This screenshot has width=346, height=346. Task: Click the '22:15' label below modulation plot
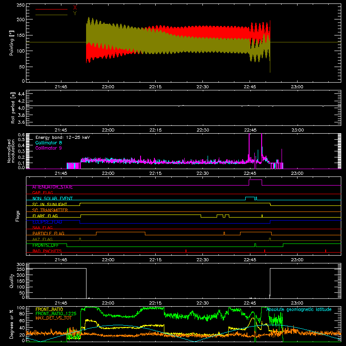pos(155,173)
